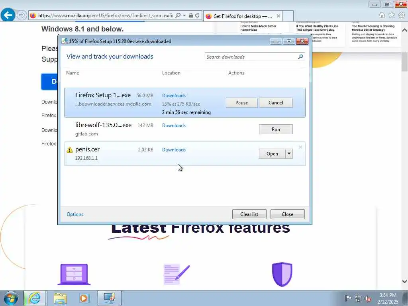Click the vertical page scrollbar thumb
Image resolution: width=408 pixels, height=306 pixels.
coord(405,61)
